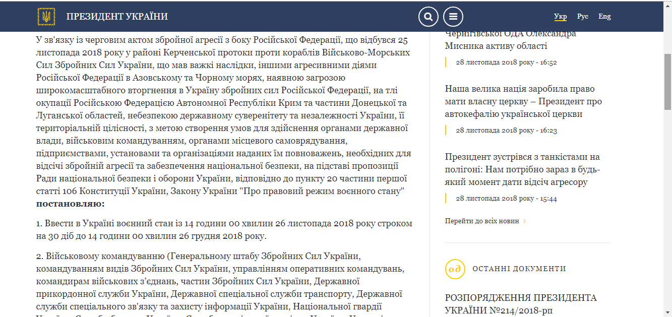Click the scrollbar up arrow

point(667,4)
